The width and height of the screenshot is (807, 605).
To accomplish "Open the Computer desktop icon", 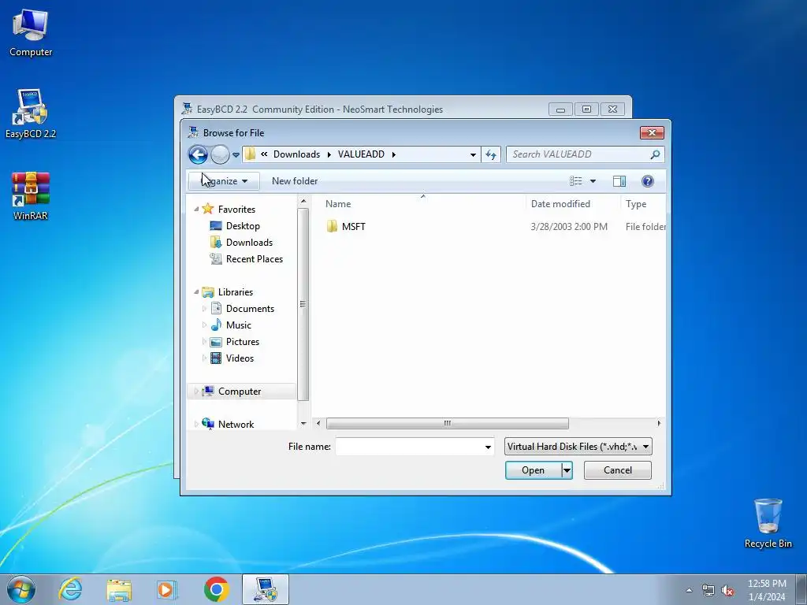I will click(31, 33).
